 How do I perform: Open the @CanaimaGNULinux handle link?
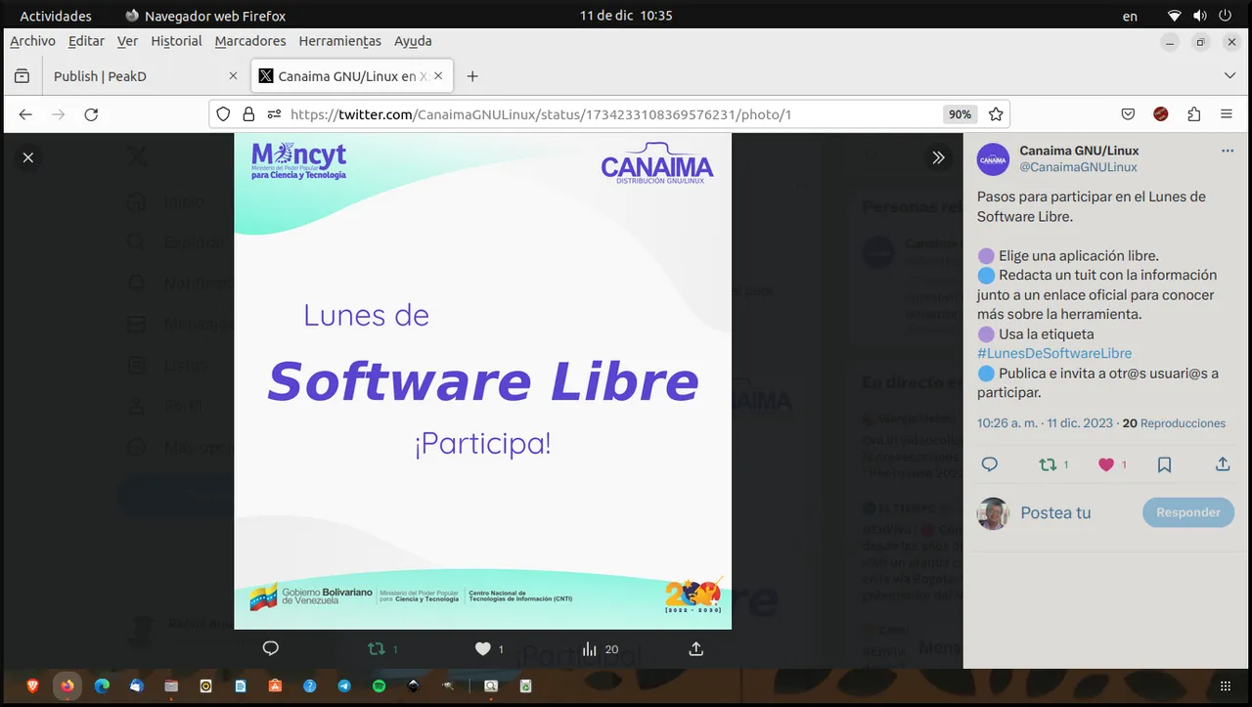click(1078, 167)
